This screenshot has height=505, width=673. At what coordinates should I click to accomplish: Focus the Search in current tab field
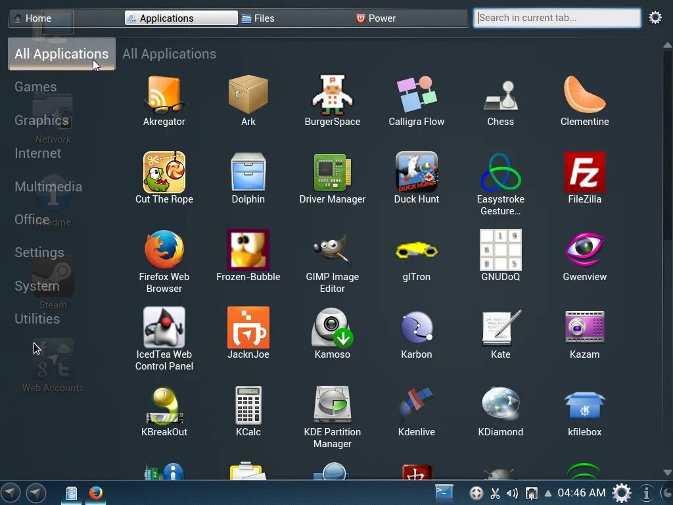tap(557, 18)
